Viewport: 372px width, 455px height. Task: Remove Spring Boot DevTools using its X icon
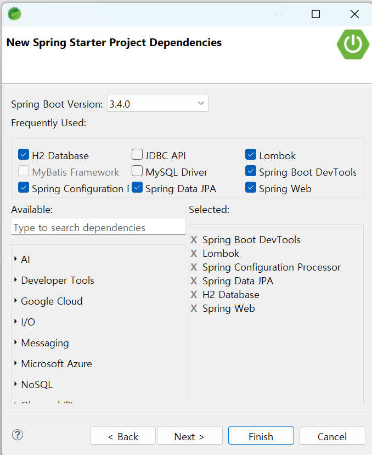pyautogui.click(x=194, y=240)
